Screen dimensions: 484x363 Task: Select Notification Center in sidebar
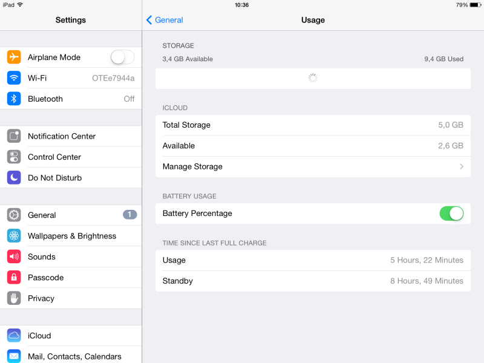(71, 136)
